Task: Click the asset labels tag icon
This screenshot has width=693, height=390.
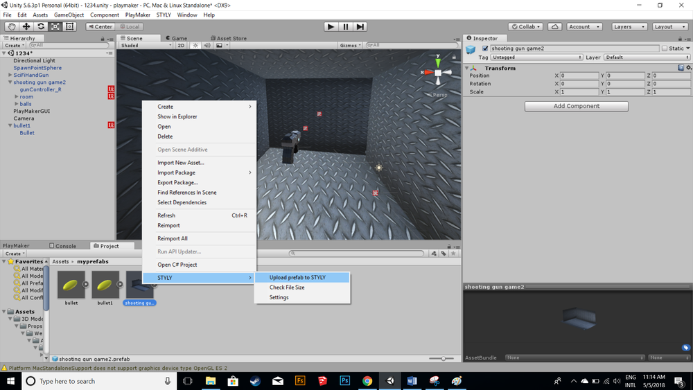Action: (686, 348)
